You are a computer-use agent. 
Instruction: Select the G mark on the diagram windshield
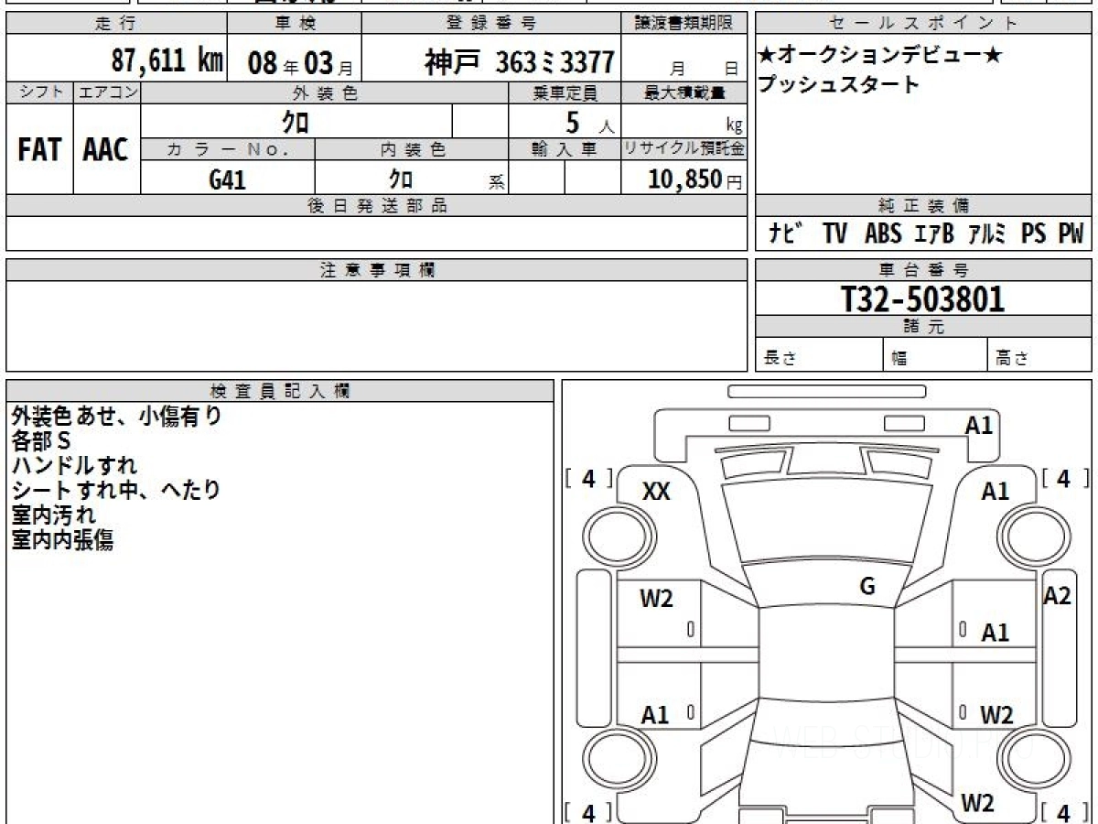(x=867, y=587)
